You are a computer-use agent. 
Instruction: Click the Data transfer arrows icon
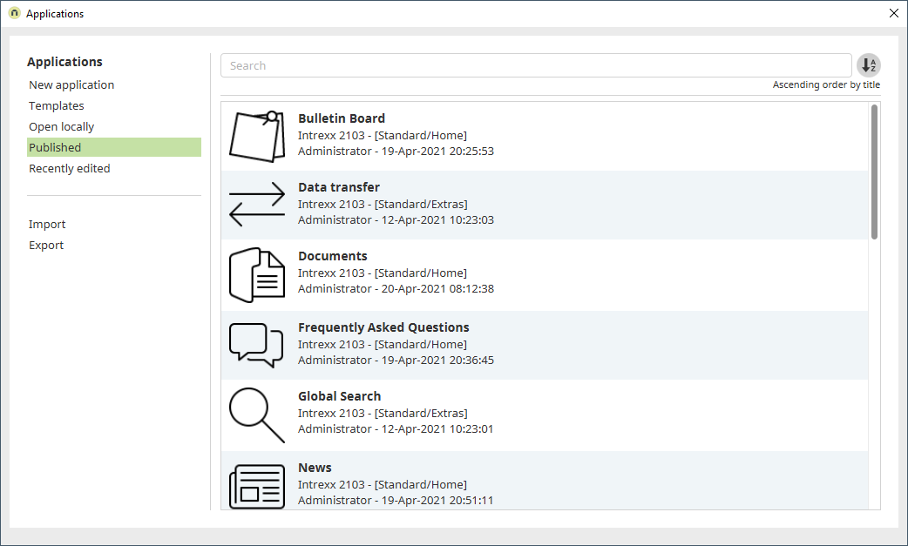(257, 205)
